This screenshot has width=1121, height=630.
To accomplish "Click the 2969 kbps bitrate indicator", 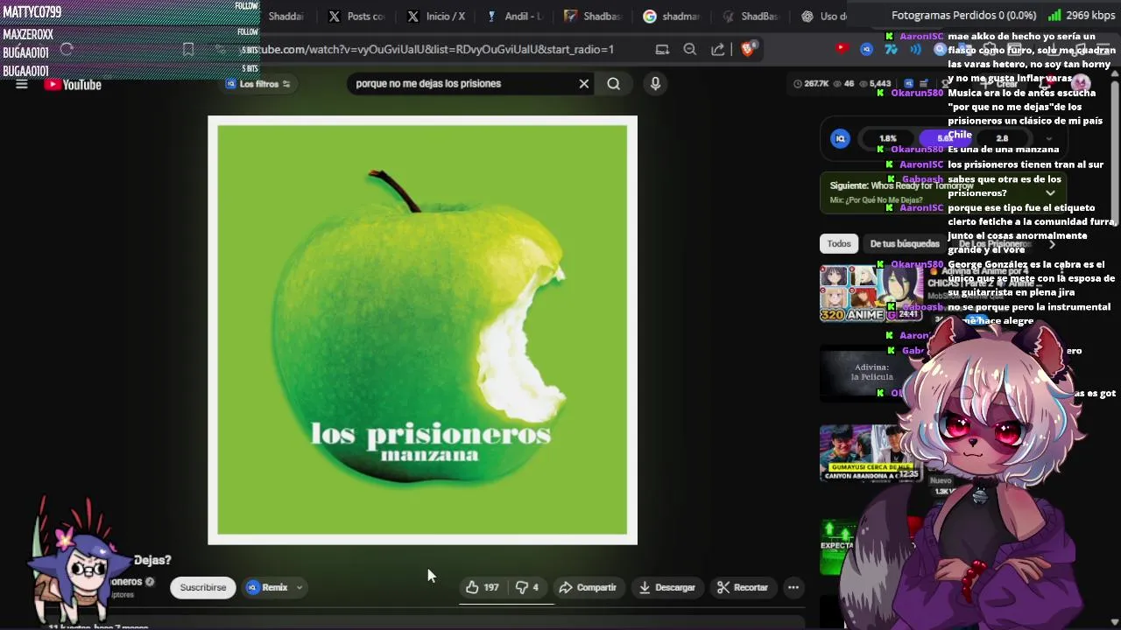I will point(1081,16).
